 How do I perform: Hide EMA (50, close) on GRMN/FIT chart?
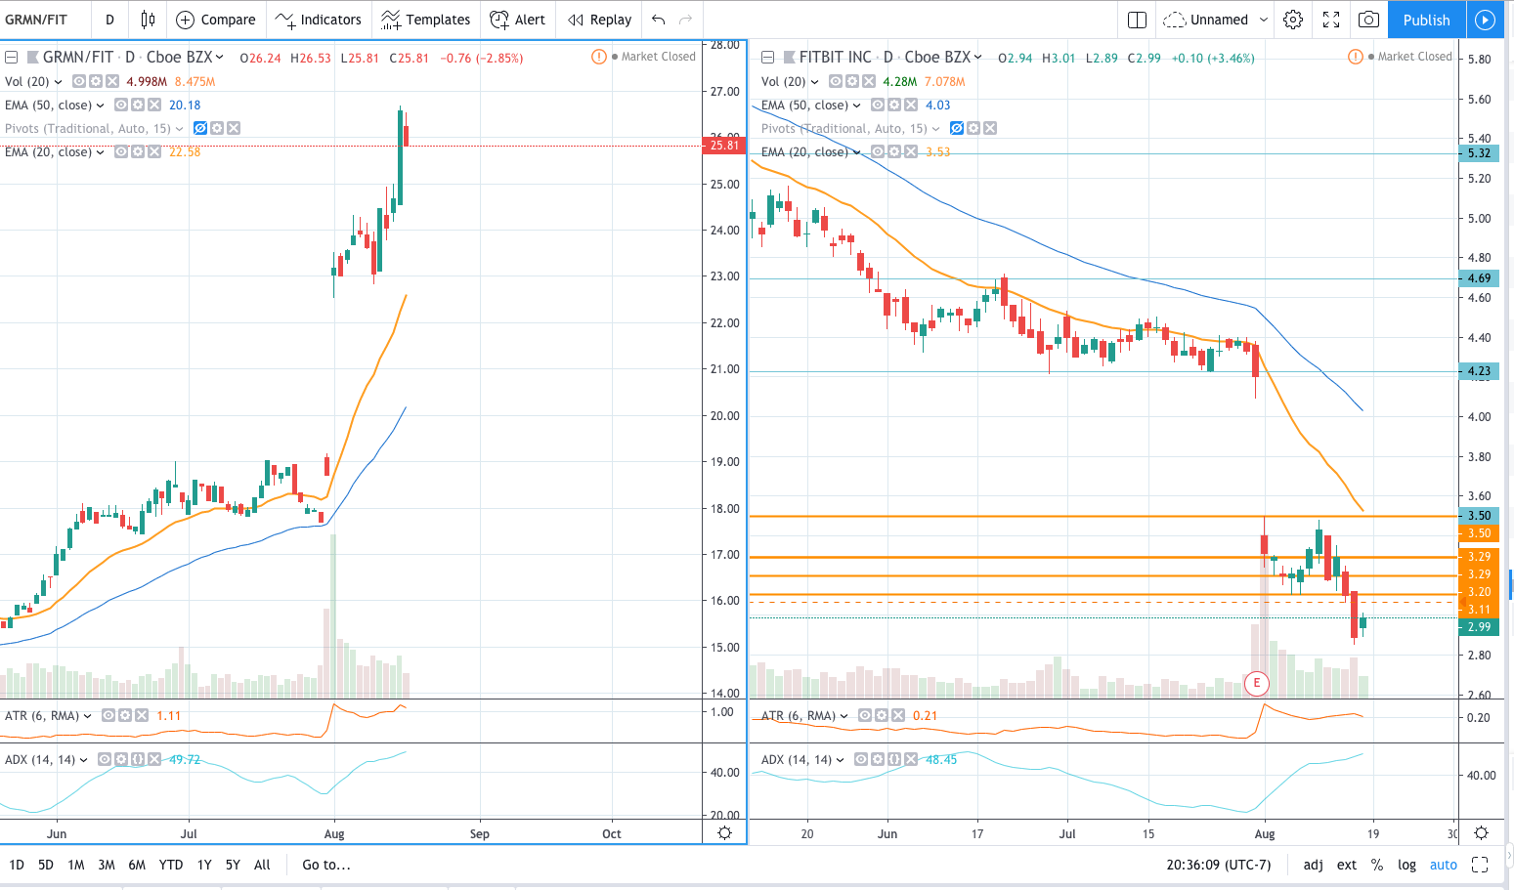[121, 105]
